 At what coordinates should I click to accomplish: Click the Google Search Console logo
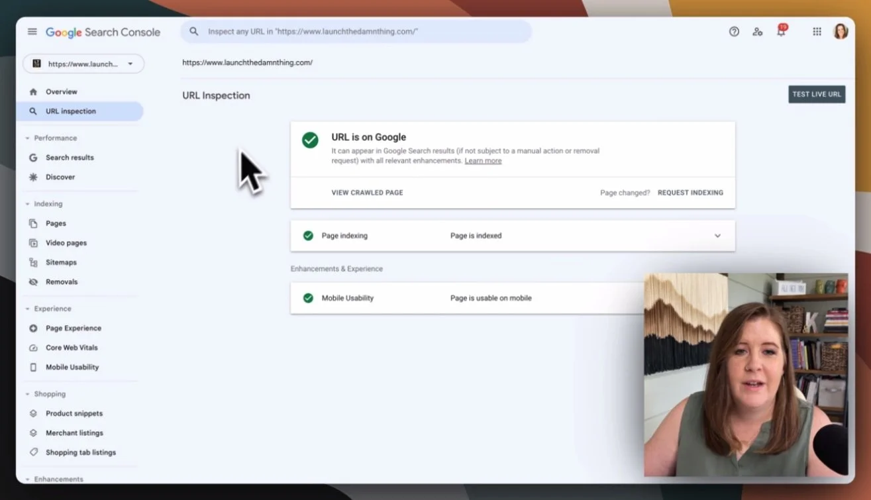(x=103, y=32)
